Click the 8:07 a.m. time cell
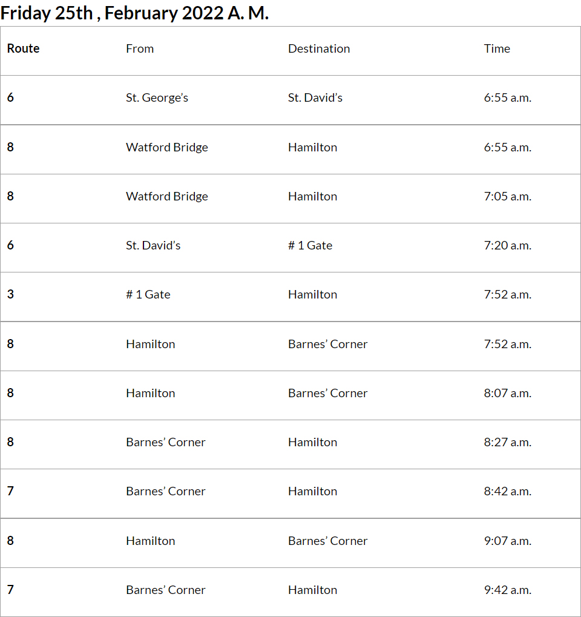Viewport: 581px width, 617px height. tap(507, 393)
